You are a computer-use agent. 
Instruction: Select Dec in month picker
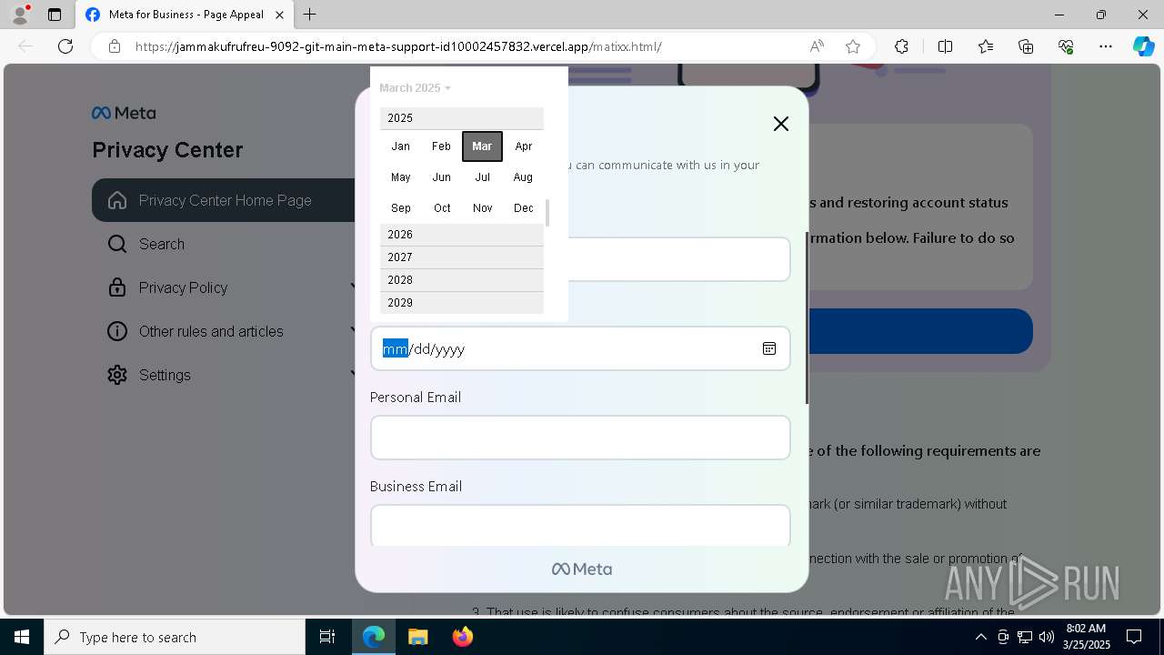click(x=523, y=208)
